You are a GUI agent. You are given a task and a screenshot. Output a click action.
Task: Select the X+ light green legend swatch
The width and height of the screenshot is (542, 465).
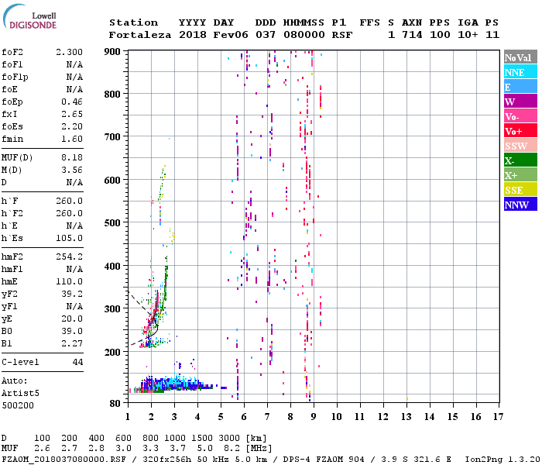(x=520, y=175)
